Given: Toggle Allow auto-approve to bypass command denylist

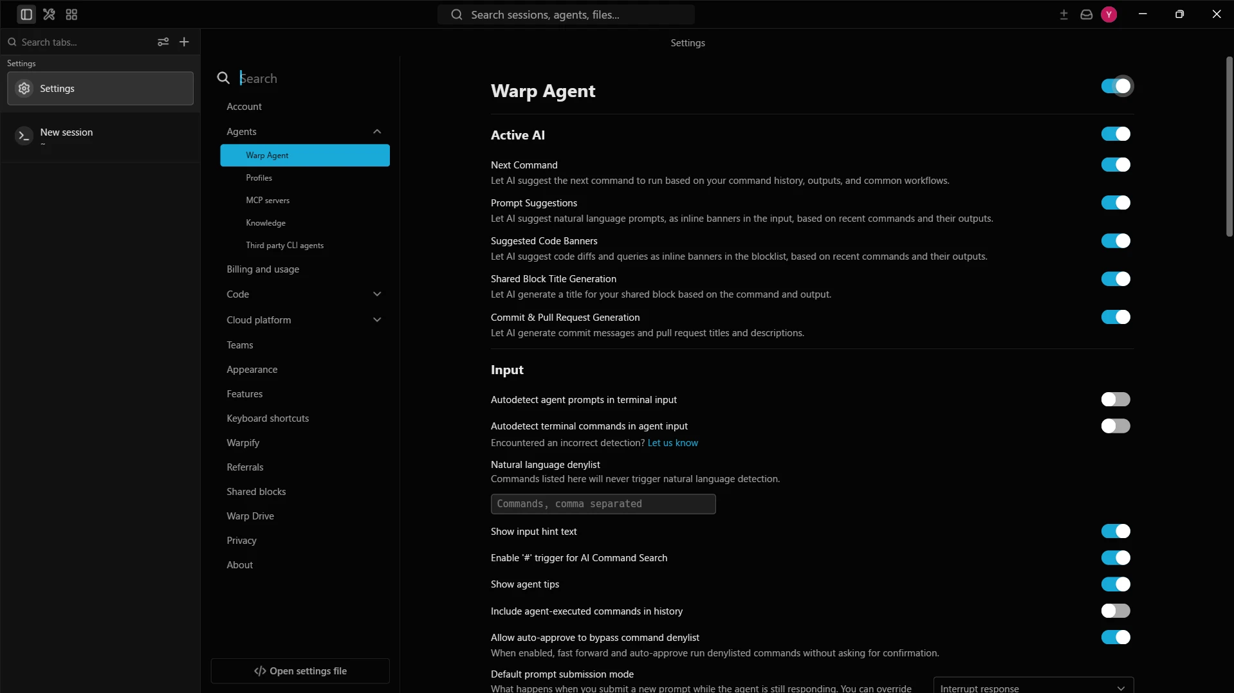Looking at the screenshot, I should tap(1116, 637).
